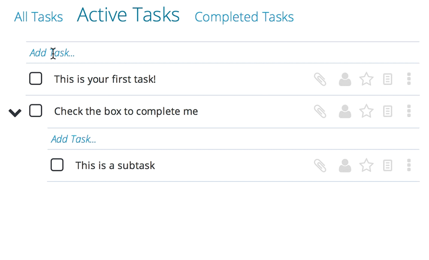Open notes icon for 'This is your first task!'
Screen dimensions: 429x260
point(387,79)
